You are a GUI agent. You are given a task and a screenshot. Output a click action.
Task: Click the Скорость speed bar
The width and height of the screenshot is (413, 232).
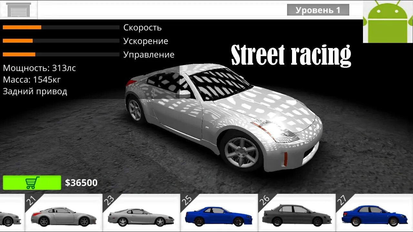pos(61,27)
